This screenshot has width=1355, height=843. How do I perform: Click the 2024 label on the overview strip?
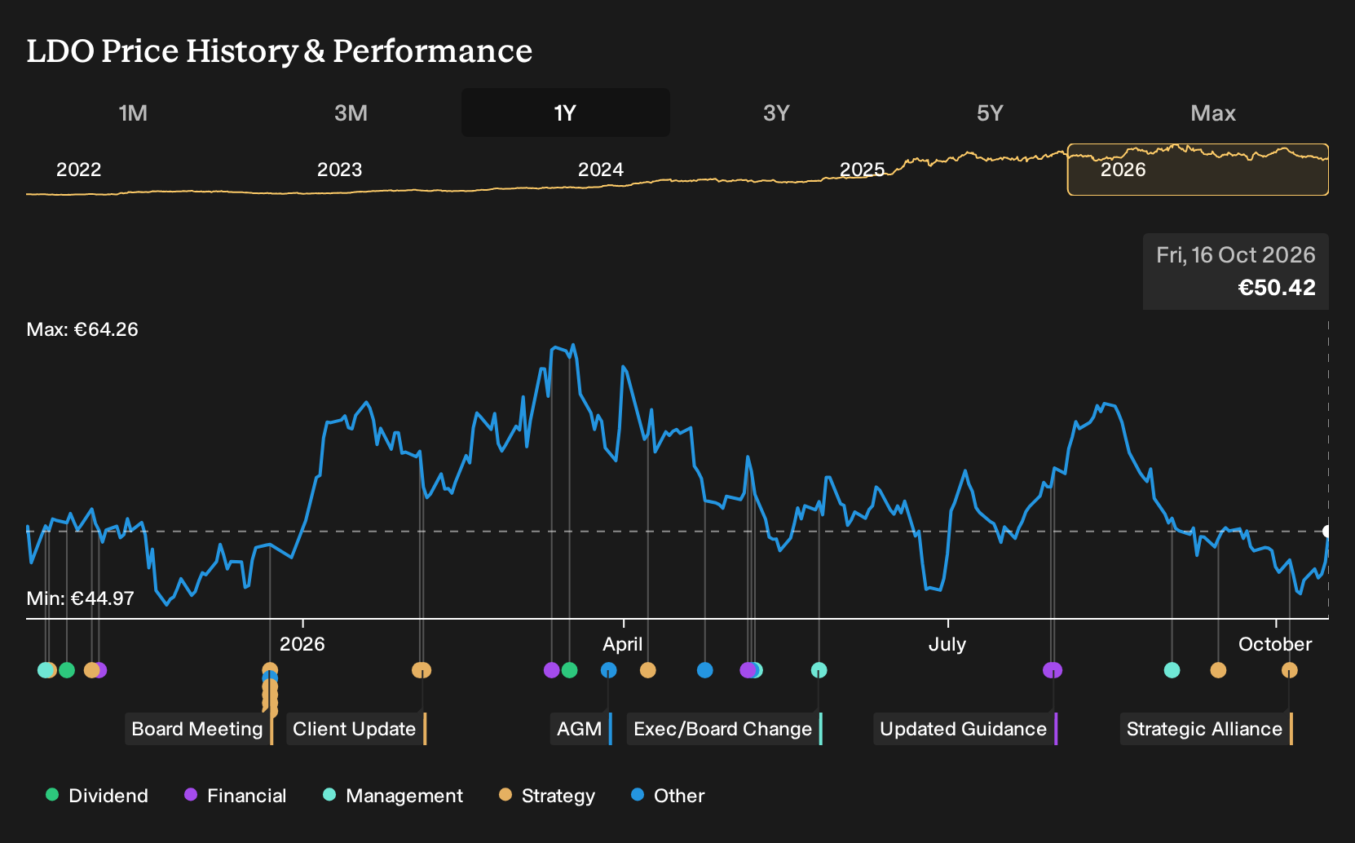601,170
